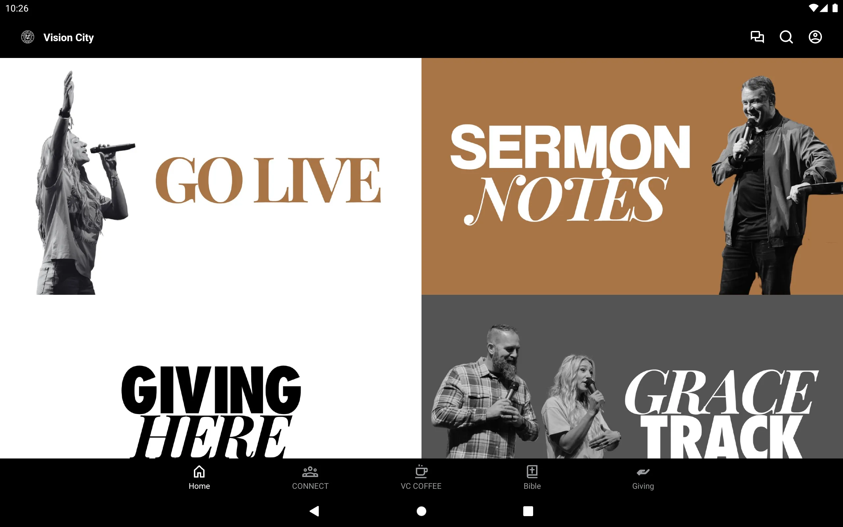Select the Vision City logo
843x527 pixels.
pyautogui.click(x=28, y=37)
